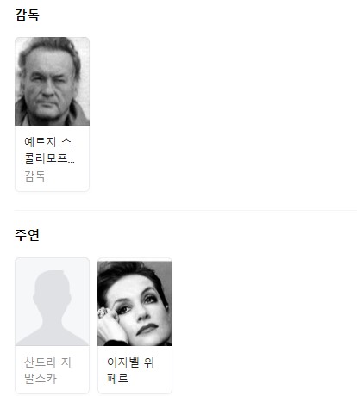Click the '주연' section heading
This screenshot has width=357, height=396.
(27, 235)
